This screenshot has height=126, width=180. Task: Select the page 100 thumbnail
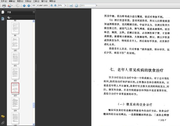point(15,43)
